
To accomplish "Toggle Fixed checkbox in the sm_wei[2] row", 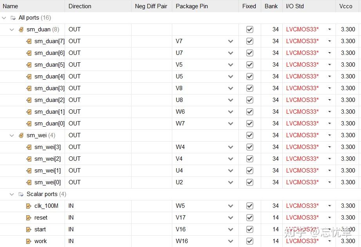I will pos(249,159).
